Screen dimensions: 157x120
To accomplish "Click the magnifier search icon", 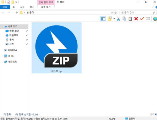I will pyautogui.click(x=154, y=13).
